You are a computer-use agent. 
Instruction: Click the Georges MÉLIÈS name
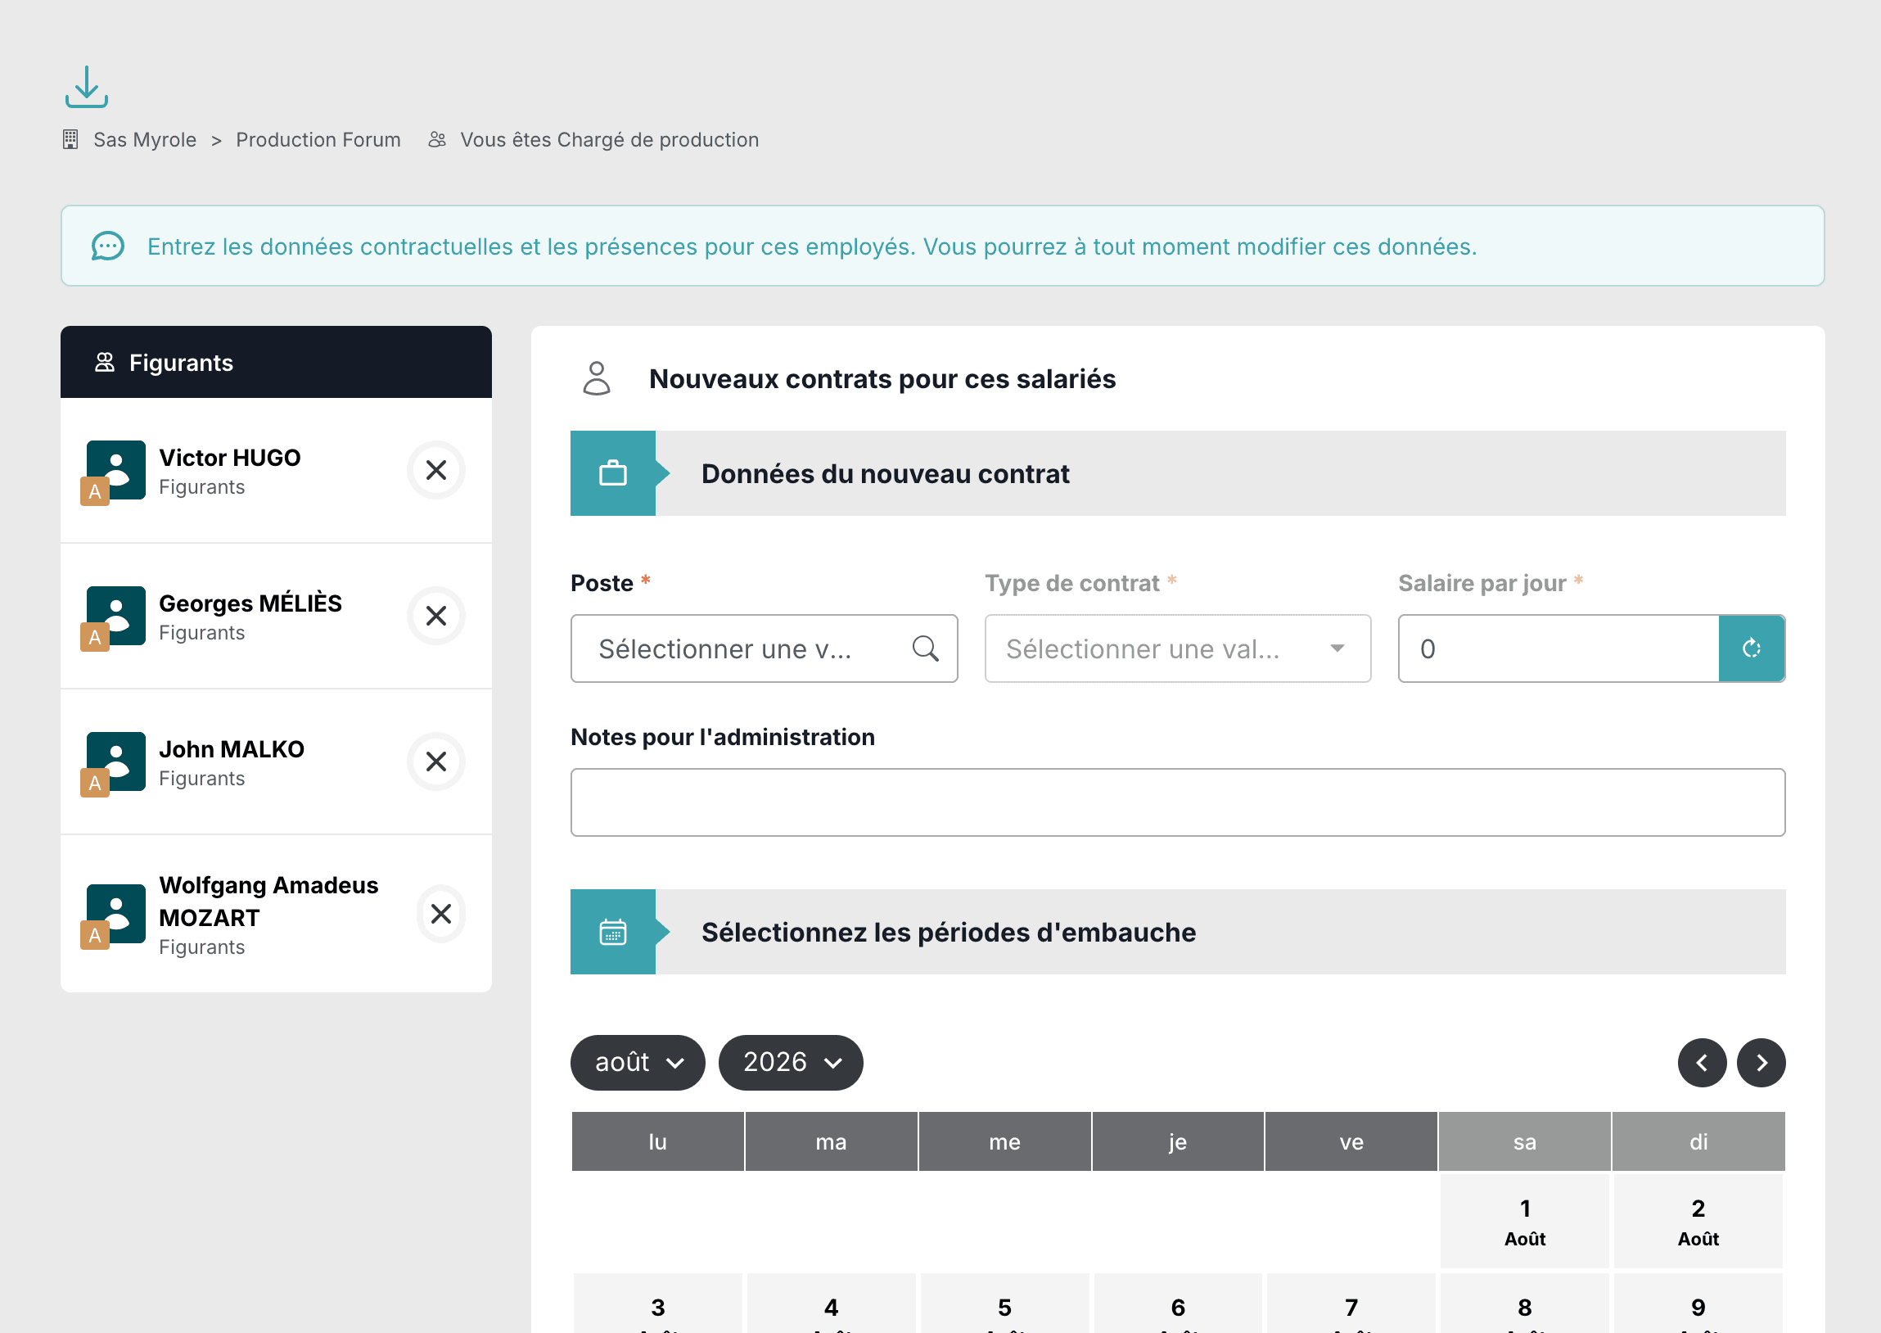(250, 603)
